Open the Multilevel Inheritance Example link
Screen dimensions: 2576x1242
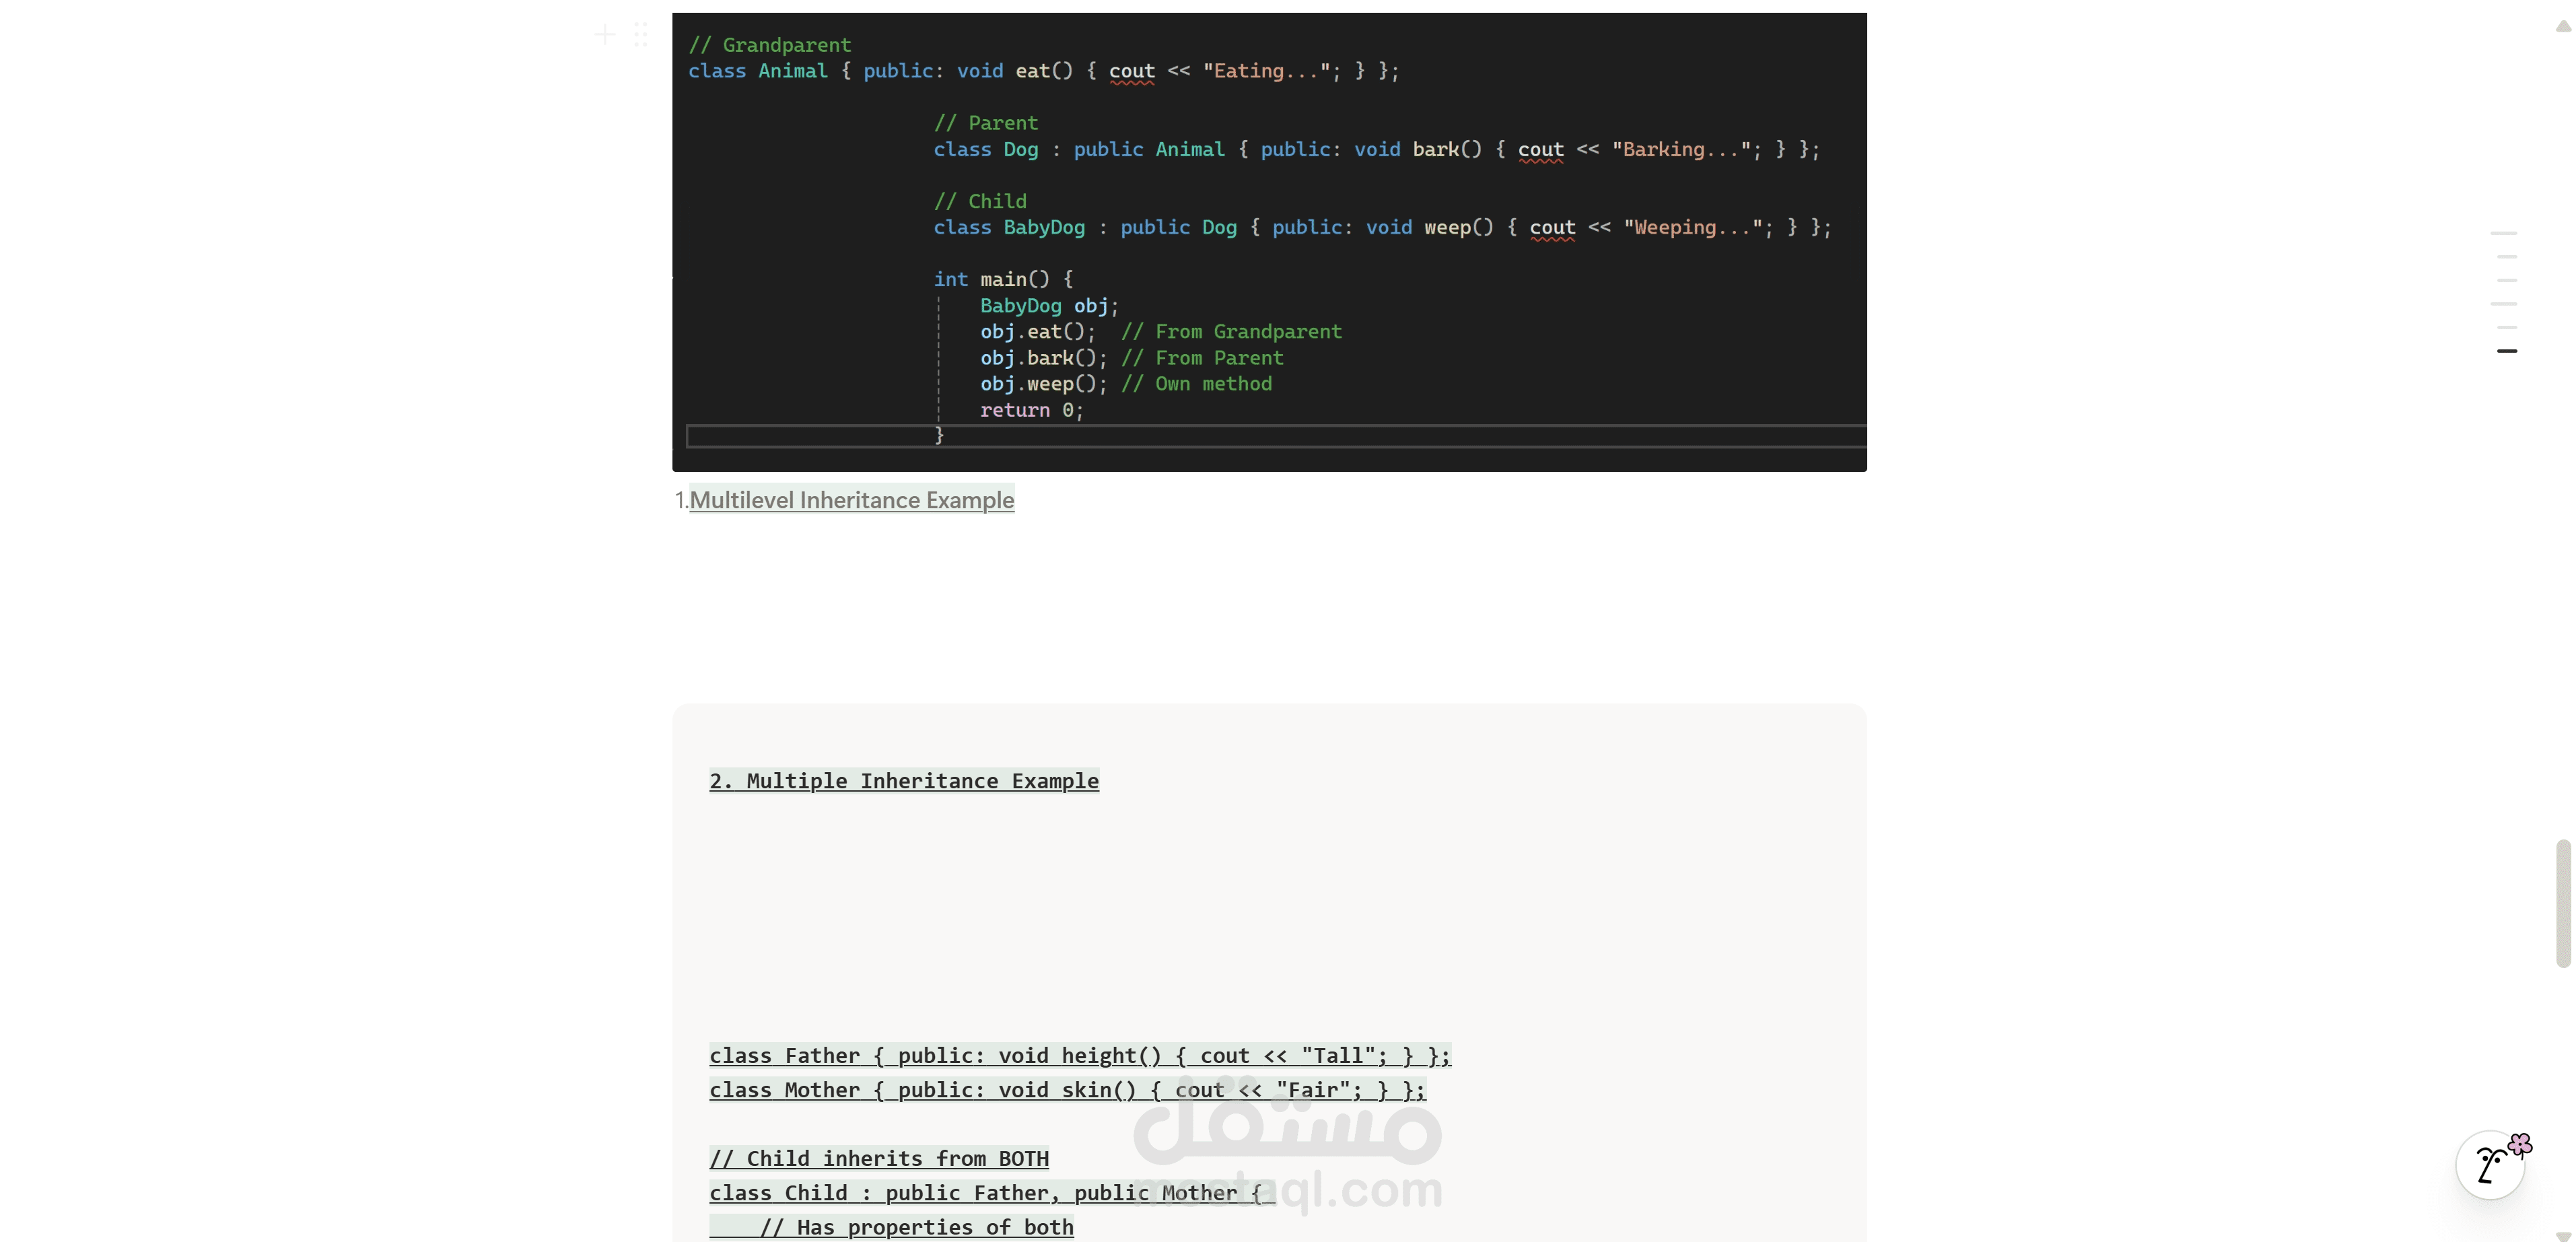point(851,500)
